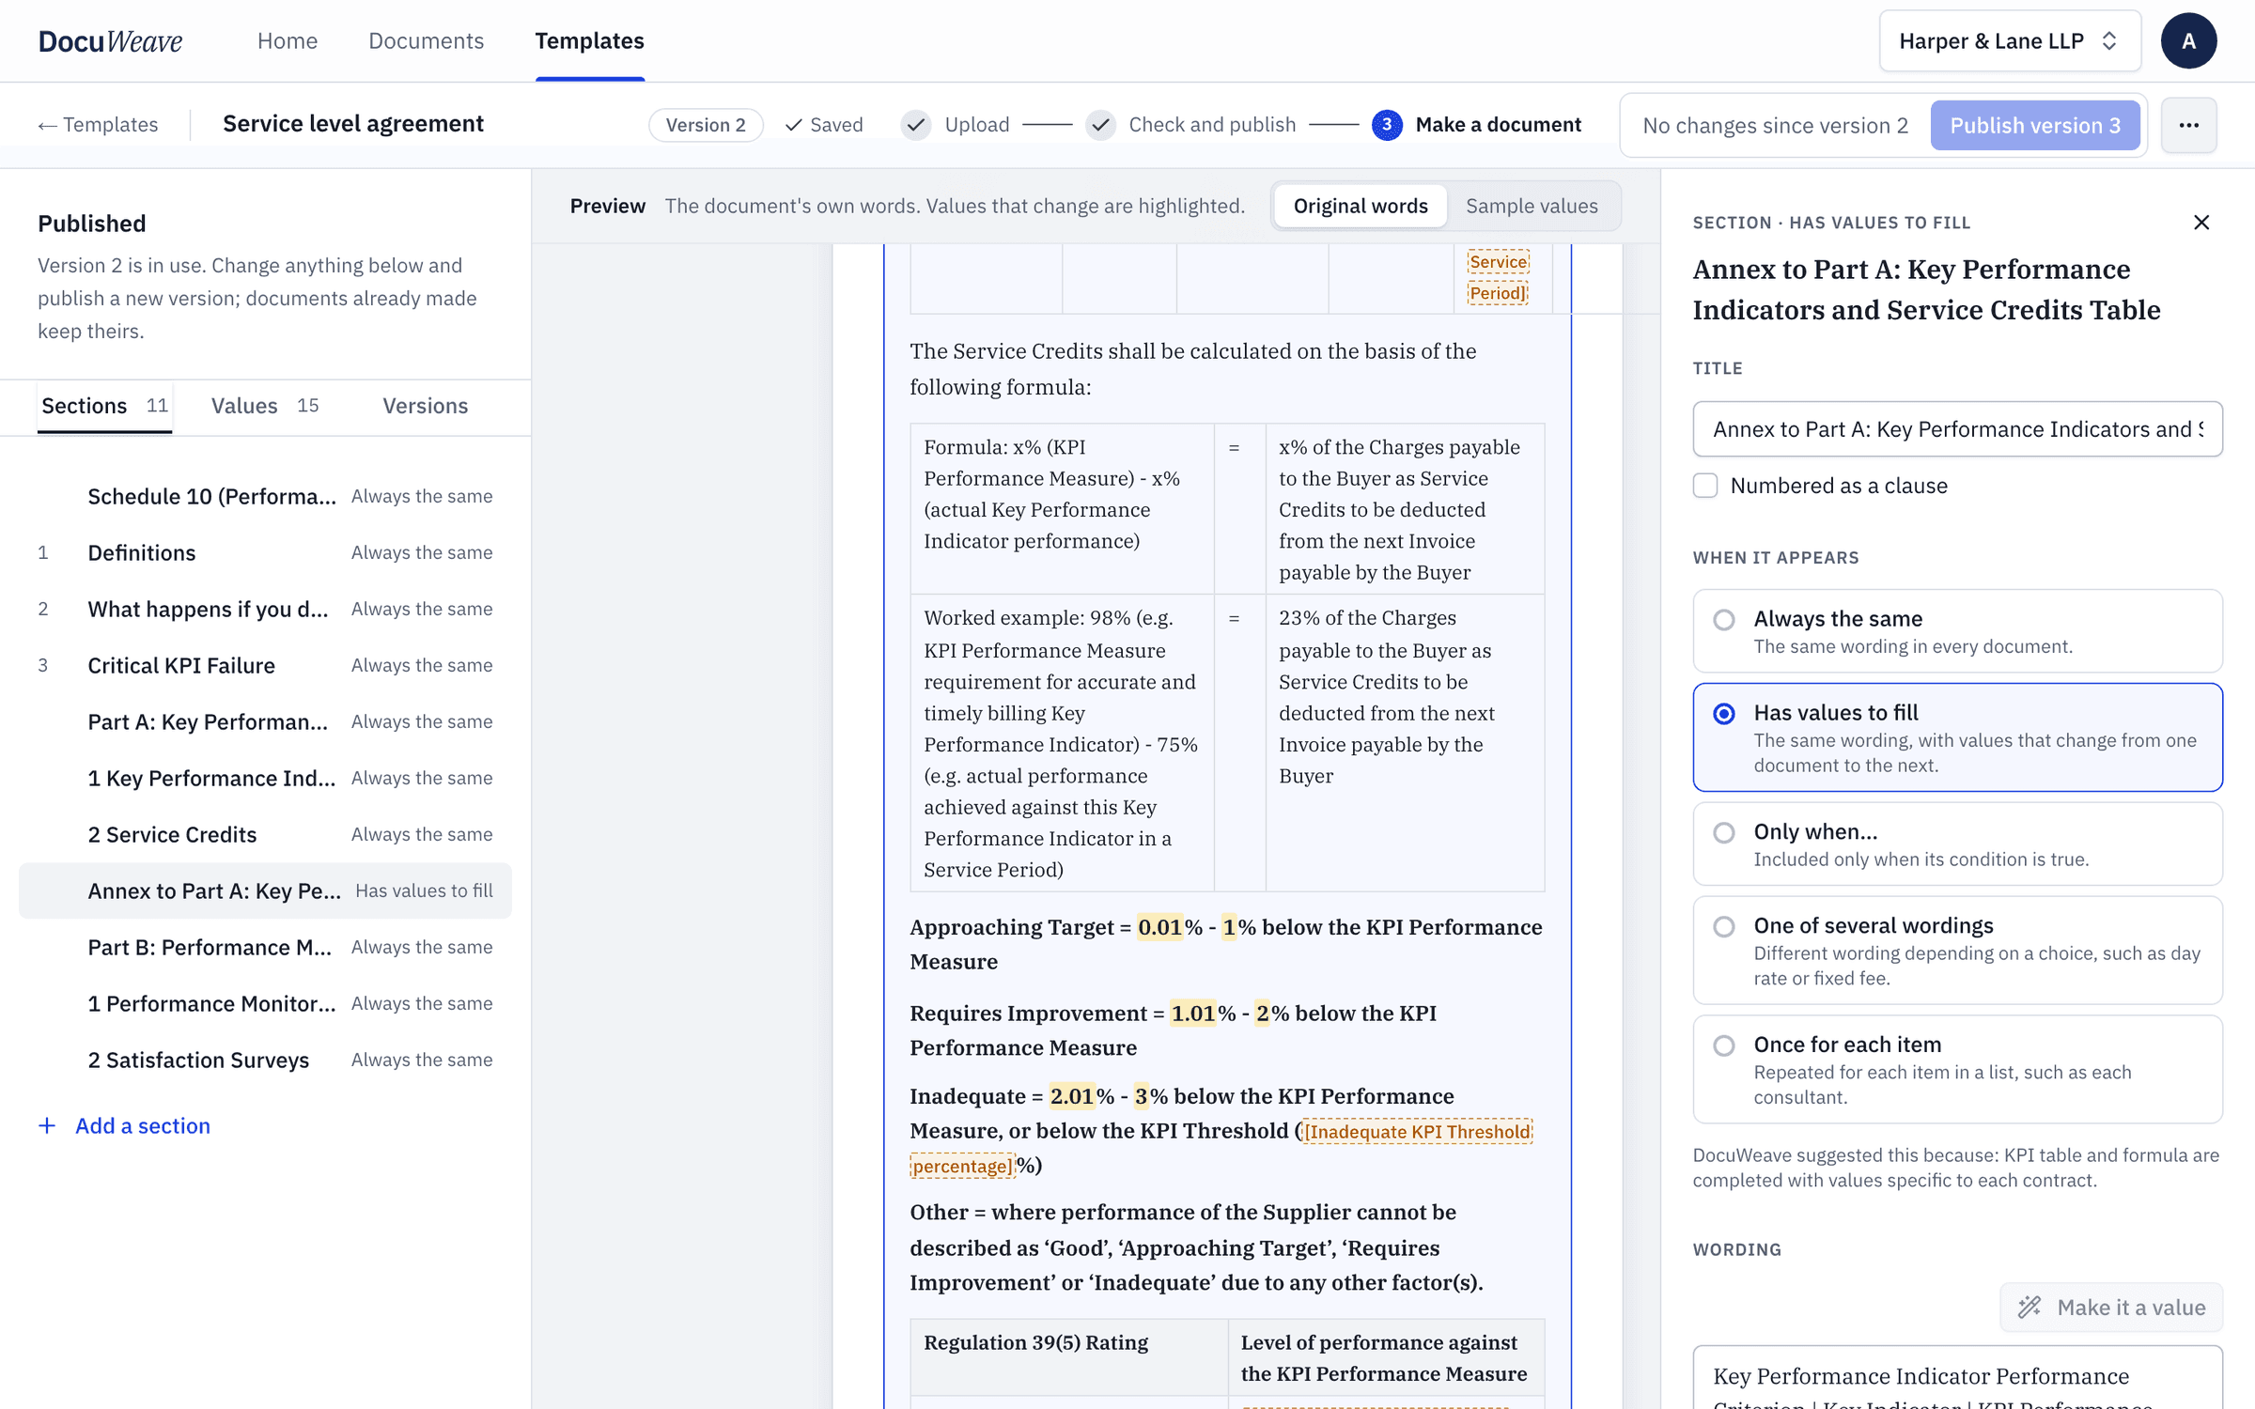Open the Definitions section row

[x=265, y=552]
